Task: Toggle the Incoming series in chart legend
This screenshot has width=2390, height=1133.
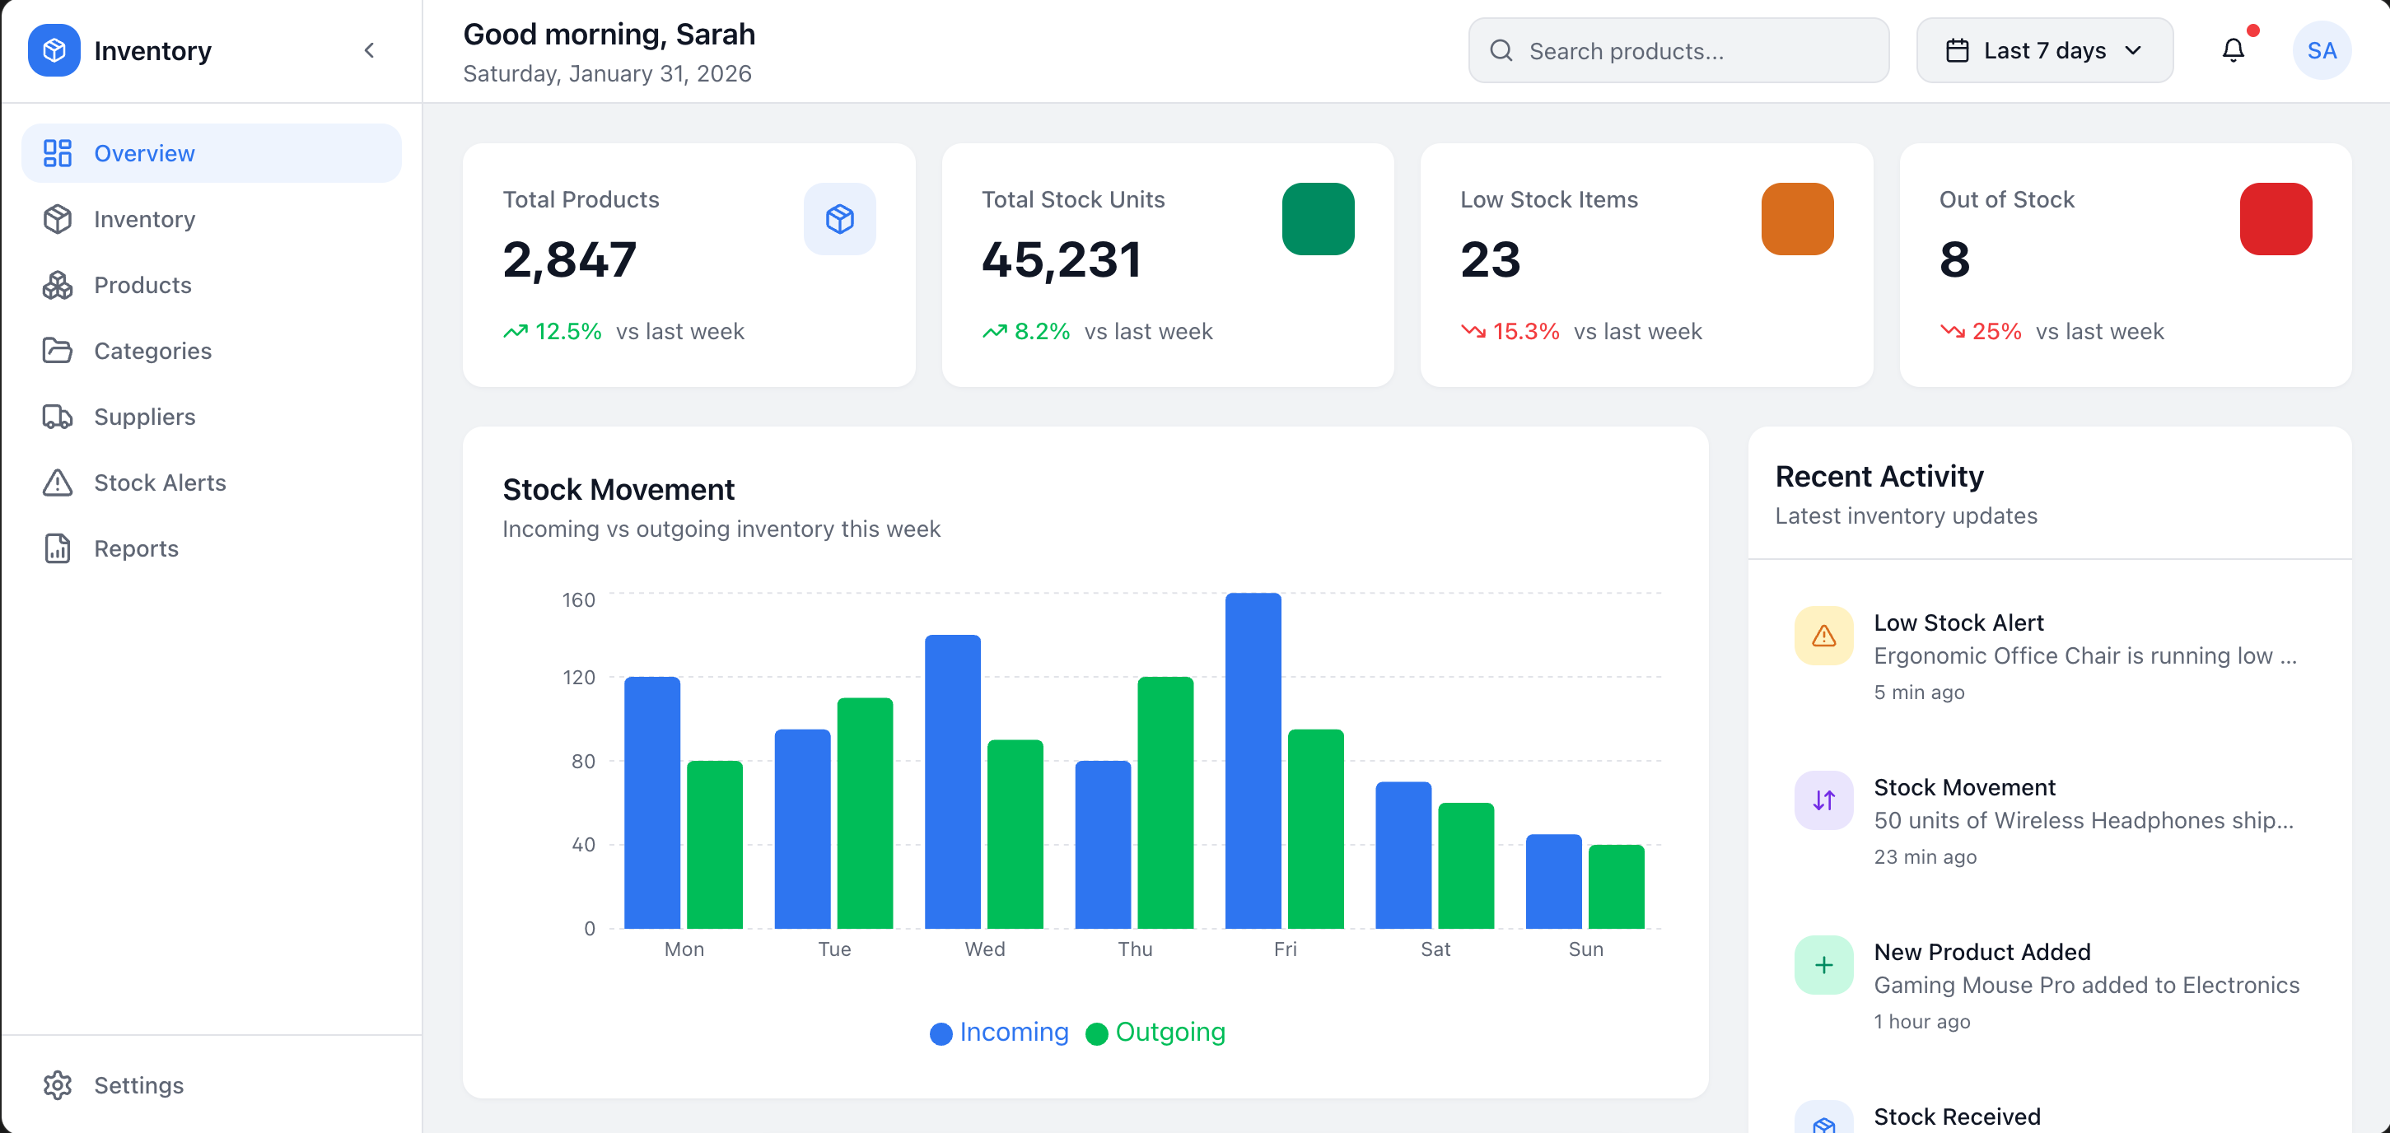Action: (998, 1032)
